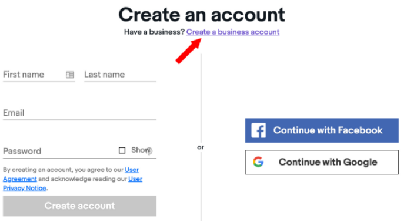Click the Google G logo icon
This screenshot has width=407, height=222.
[x=258, y=162]
